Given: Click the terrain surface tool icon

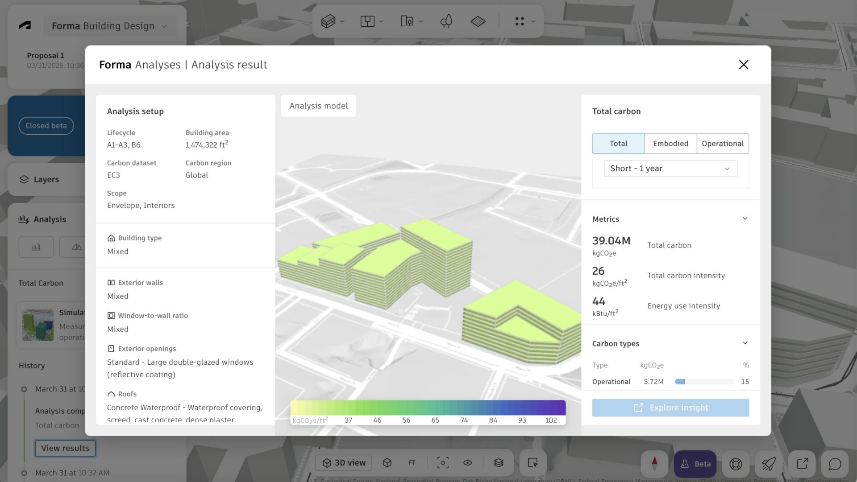Looking at the screenshot, I should (478, 21).
